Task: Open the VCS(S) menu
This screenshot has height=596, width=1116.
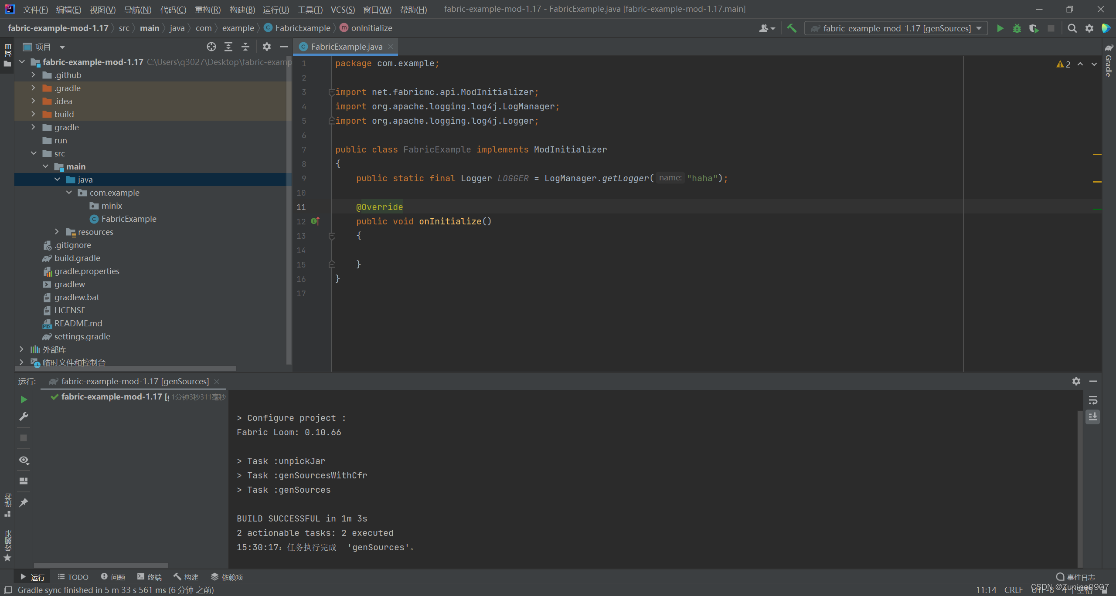Action: point(343,9)
